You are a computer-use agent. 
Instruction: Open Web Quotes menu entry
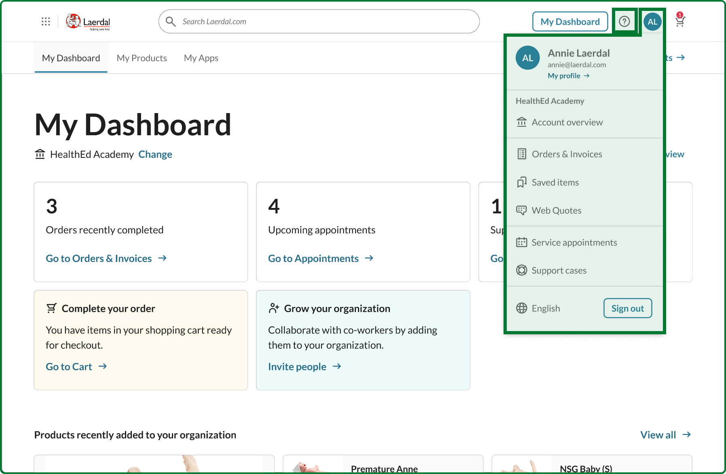556,210
